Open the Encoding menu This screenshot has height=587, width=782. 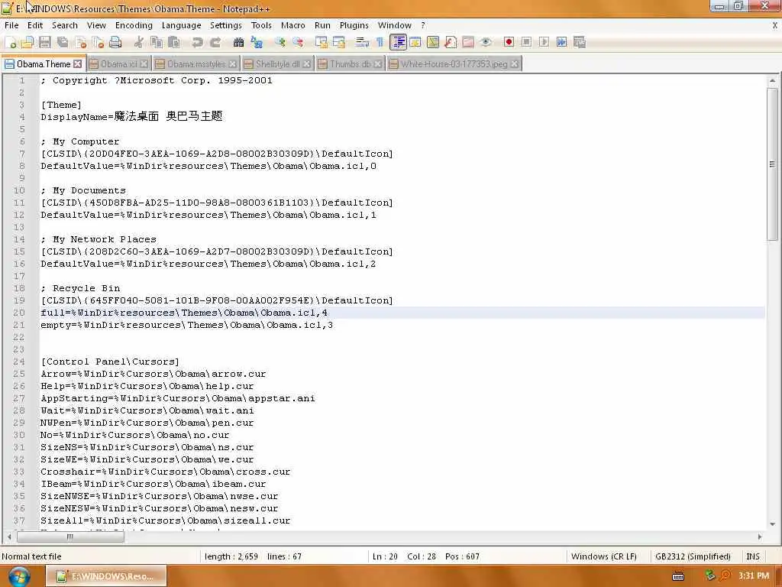(134, 25)
